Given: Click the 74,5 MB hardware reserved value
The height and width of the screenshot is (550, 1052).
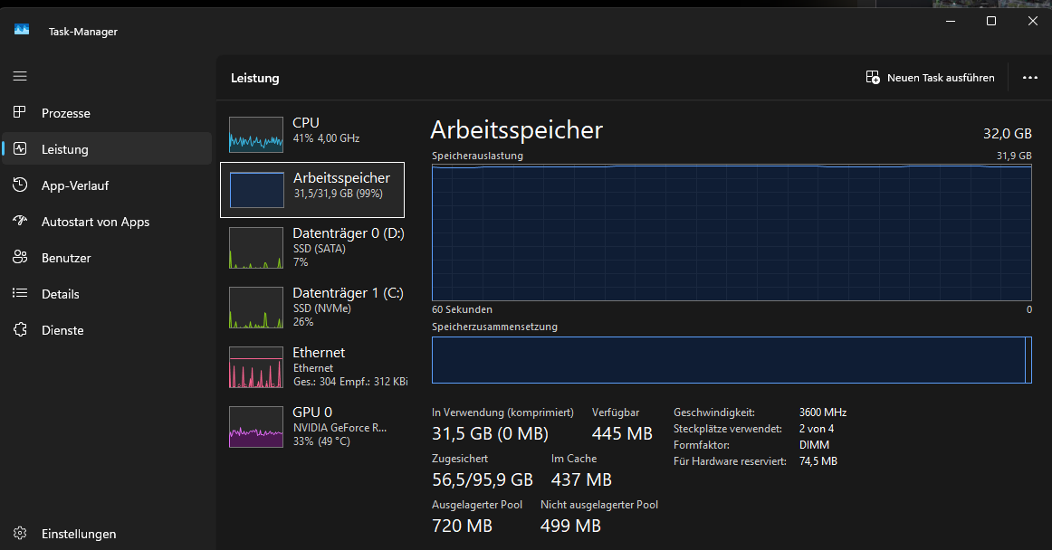Looking at the screenshot, I should pos(818,461).
